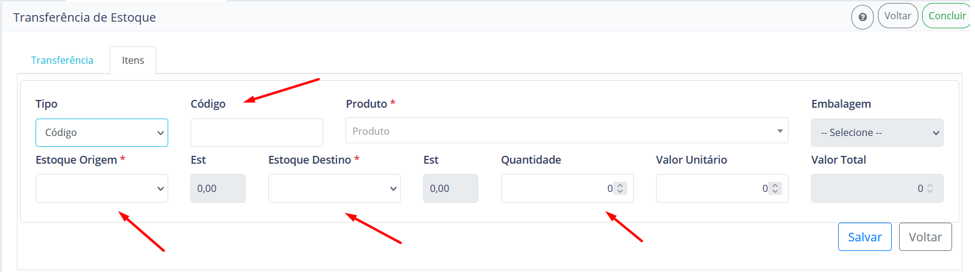Click the Produto dropdown arrow icon
This screenshot has width=975, height=272.
point(780,131)
